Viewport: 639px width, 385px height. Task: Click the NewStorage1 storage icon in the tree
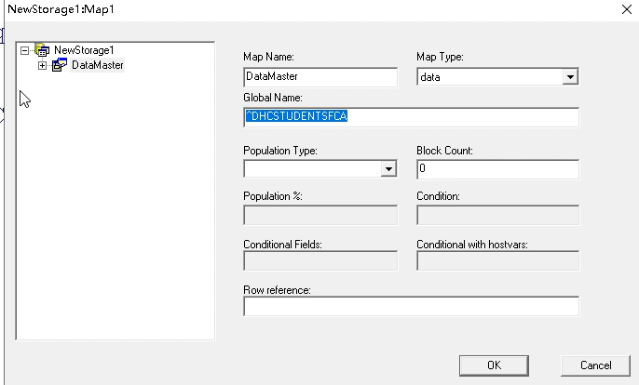click(x=42, y=50)
